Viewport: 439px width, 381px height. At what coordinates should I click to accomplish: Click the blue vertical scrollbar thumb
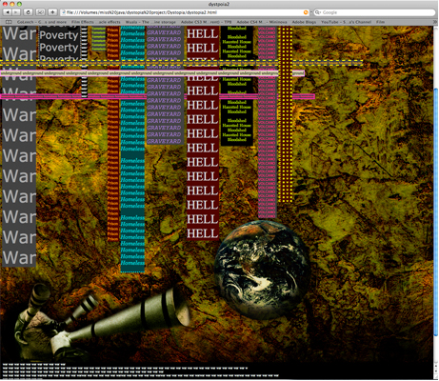click(x=435, y=211)
